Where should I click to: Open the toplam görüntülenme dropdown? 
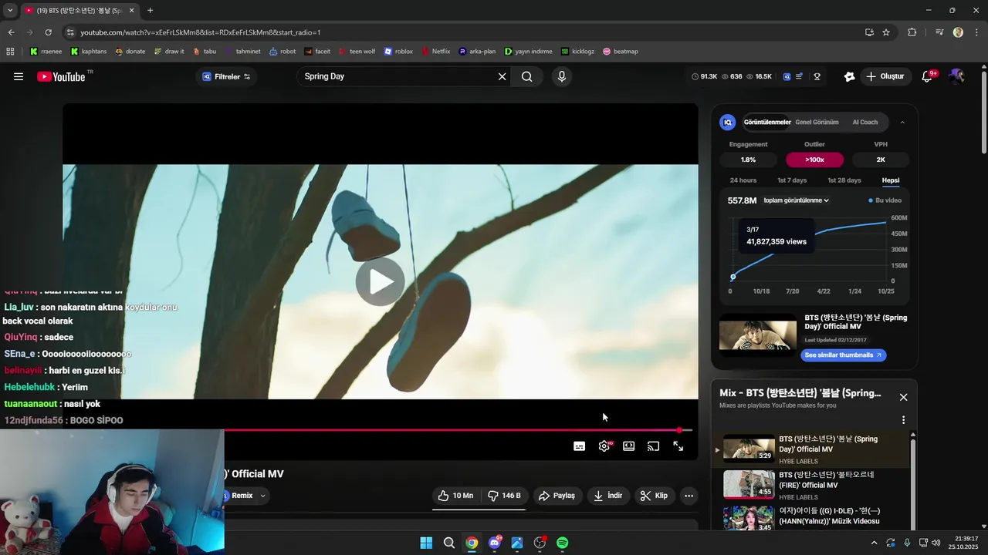click(796, 200)
